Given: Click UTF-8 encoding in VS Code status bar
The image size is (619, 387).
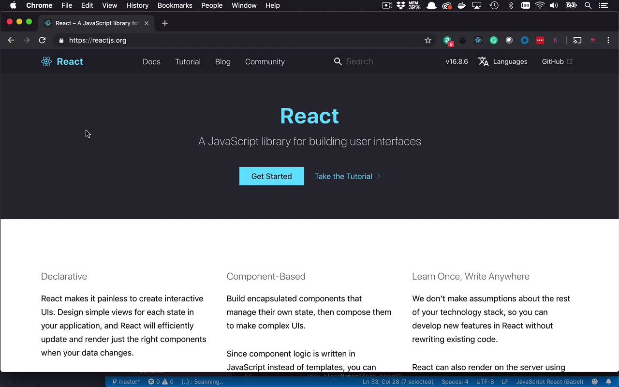Looking at the screenshot, I should click(x=485, y=382).
